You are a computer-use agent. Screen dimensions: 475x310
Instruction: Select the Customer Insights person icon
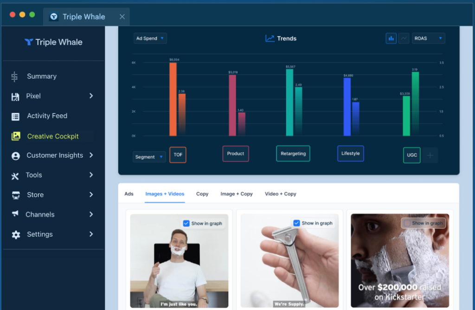point(15,156)
